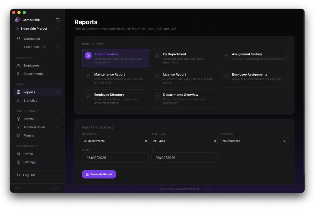Image resolution: width=315 pixels, height=210 pixels.
Task: Click the Generate Report button
Action: pos(99,174)
